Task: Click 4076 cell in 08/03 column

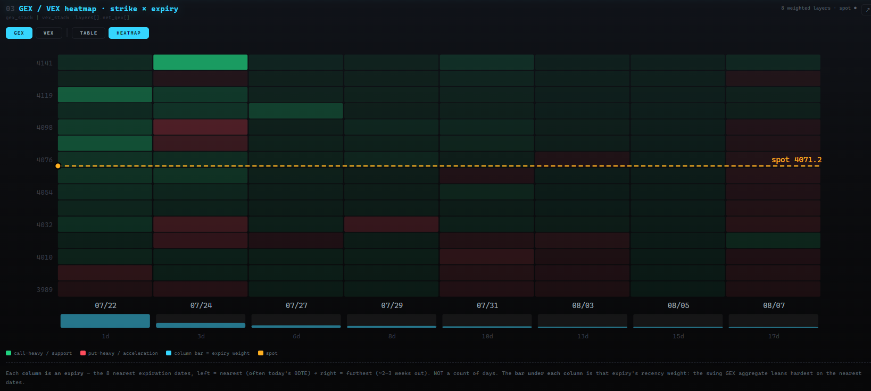Action: pos(583,160)
